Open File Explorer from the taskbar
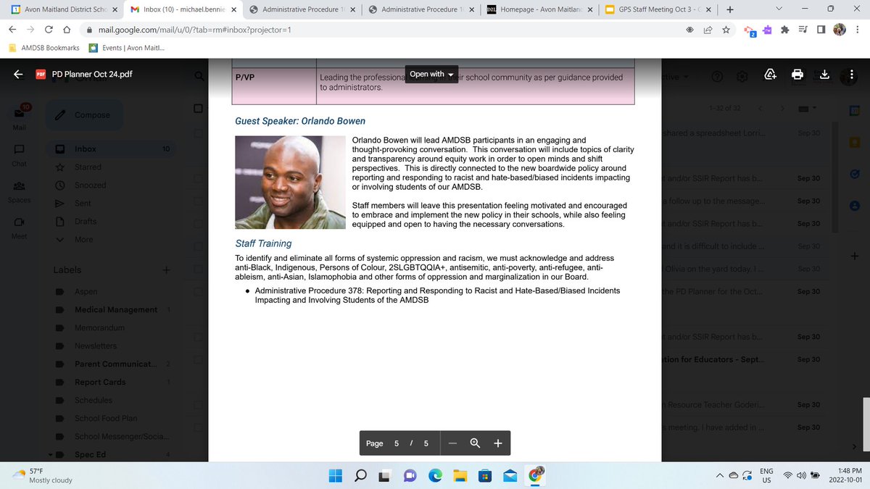Viewport: 870px width, 489px height. [460, 475]
